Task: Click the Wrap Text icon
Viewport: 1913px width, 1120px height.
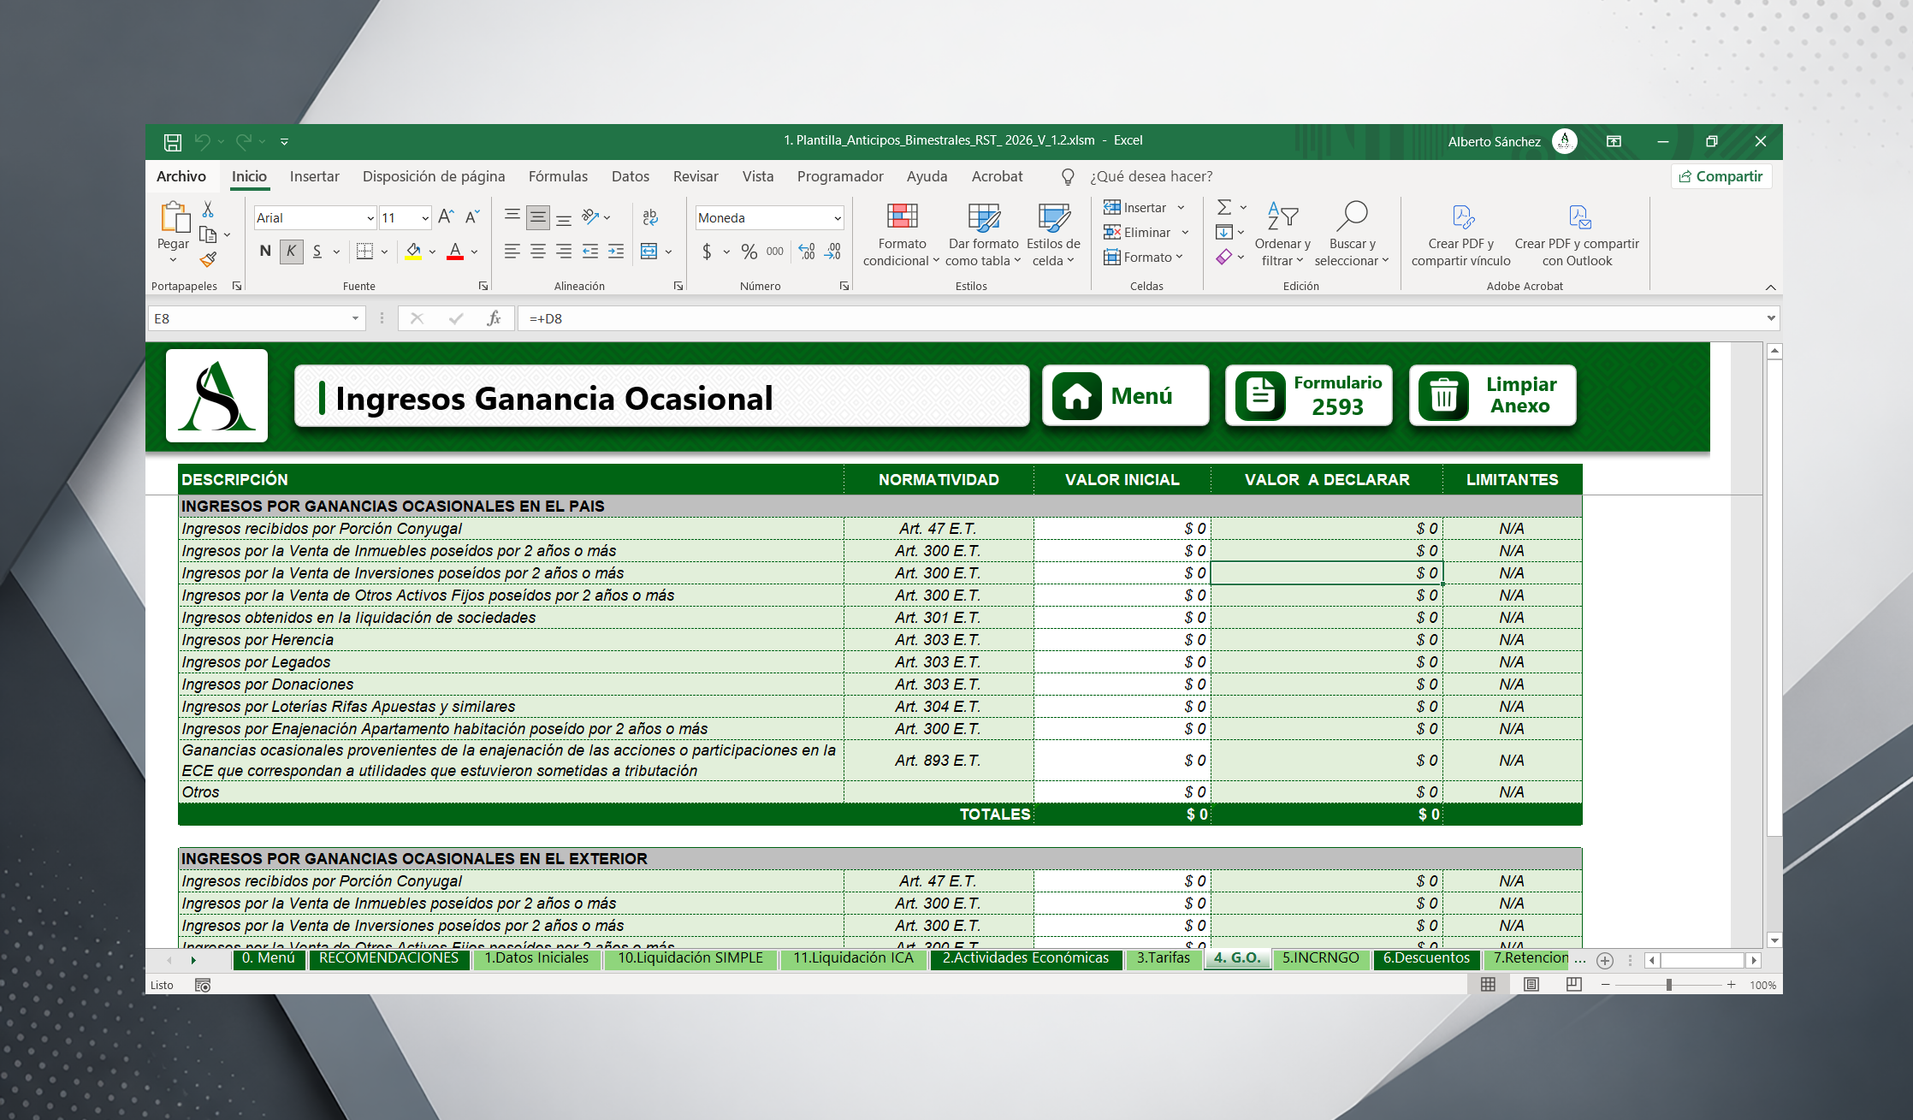Action: coord(650,217)
